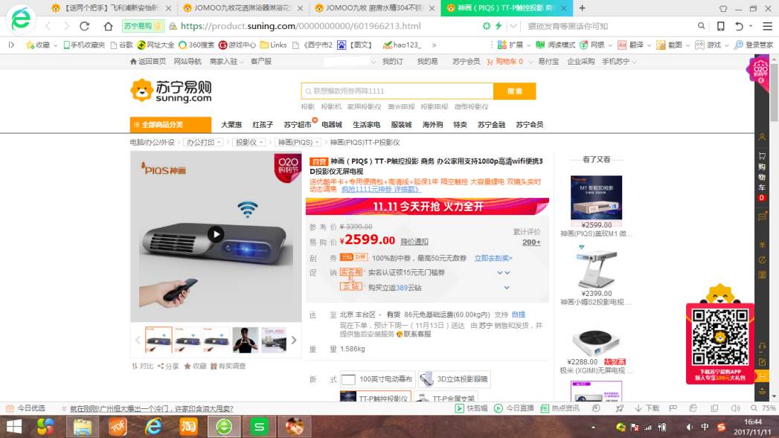Click 立即去刮奖 link
Image resolution: width=779 pixels, height=438 pixels.
[493, 258]
